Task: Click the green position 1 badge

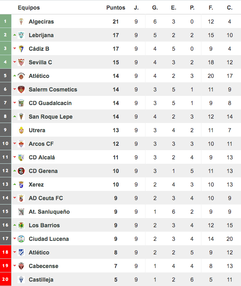Action: tap(6, 21)
